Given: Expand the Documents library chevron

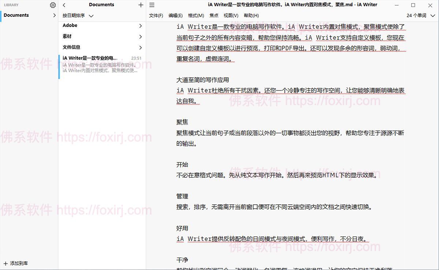Looking at the screenshot, I should tap(55, 15).
